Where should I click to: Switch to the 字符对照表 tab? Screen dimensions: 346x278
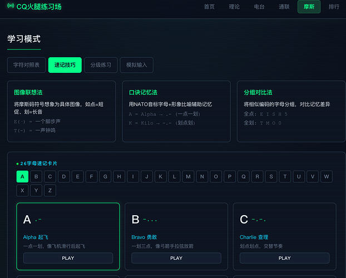(26, 65)
